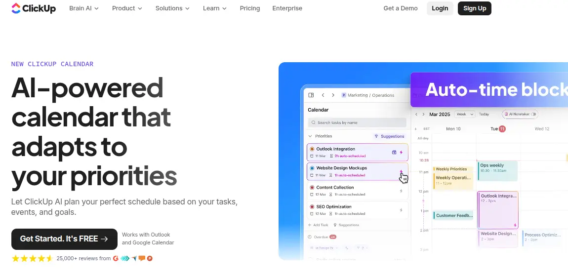Image resolution: width=568 pixels, height=279 pixels.
Task: Click Add Task below the priorities list
Action: click(x=318, y=225)
